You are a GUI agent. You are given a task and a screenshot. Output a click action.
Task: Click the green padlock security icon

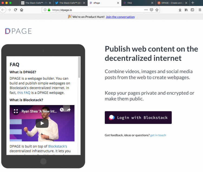click(49, 10)
